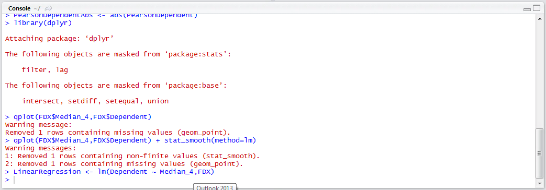Click the "intersect, setdiff, setequal, union" line

[x=95, y=101]
